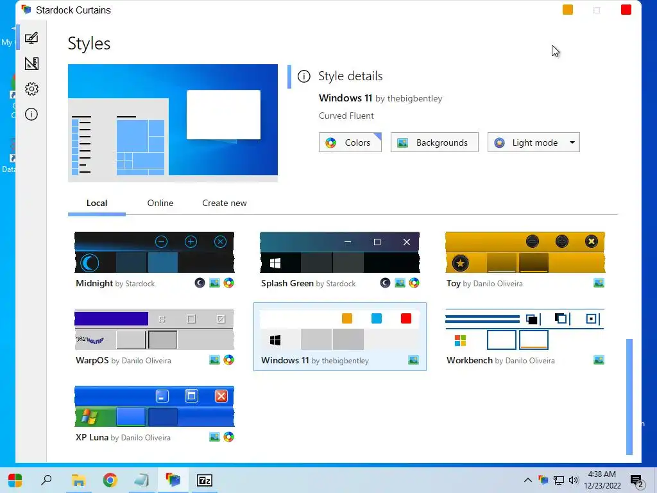Click XP Luna's background image icon
The image size is (657, 493).
(214, 437)
